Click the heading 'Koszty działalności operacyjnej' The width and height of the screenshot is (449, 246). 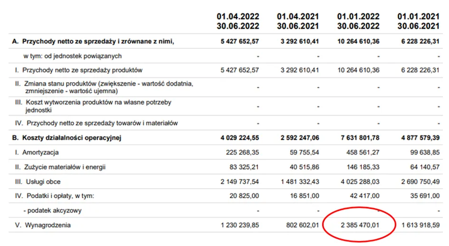tap(72, 138)
